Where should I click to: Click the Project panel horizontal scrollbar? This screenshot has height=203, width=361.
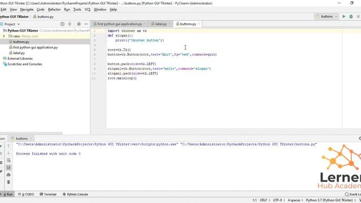click(31, 133)
